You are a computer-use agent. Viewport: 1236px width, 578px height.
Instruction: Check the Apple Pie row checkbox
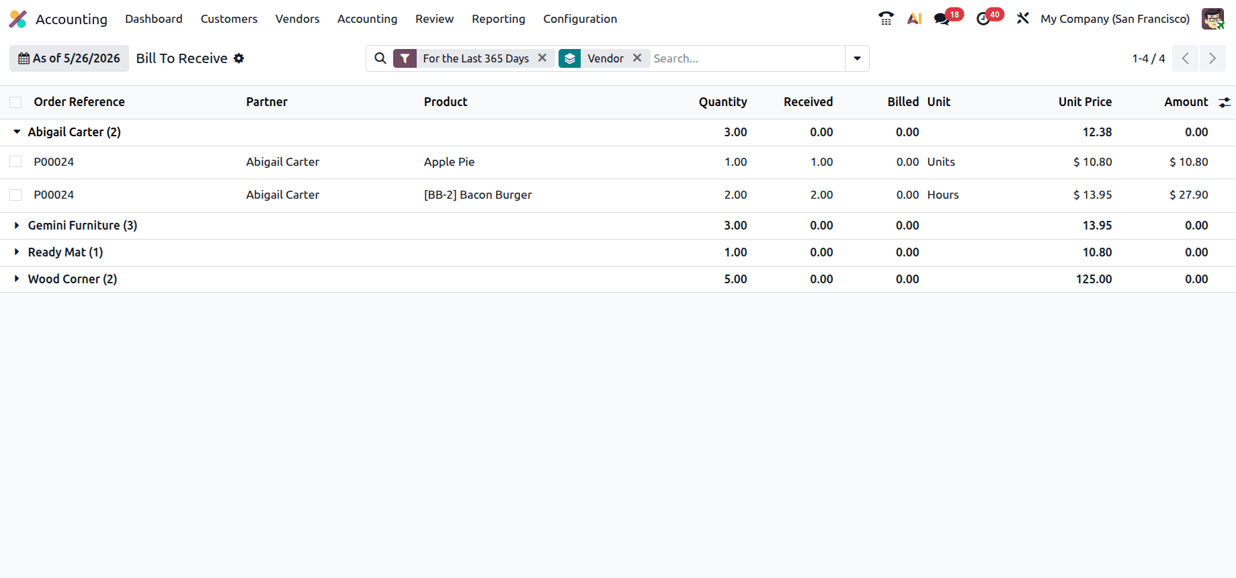click(15, 162)
